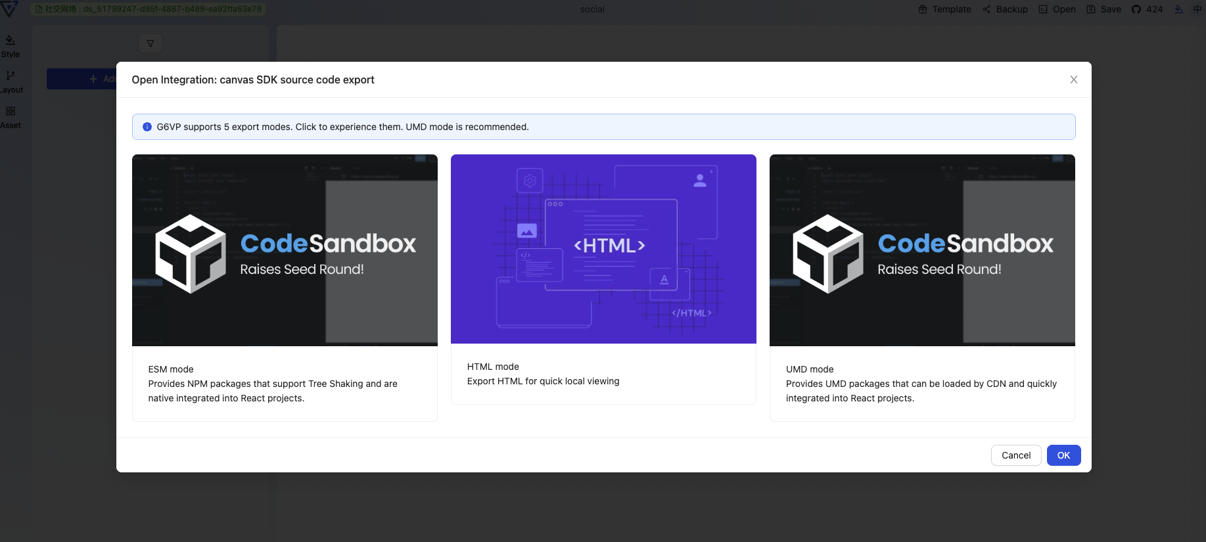Toggle the language switch '中' icon
Viewport: 1206px width, 542px height.
(1197, 9)
